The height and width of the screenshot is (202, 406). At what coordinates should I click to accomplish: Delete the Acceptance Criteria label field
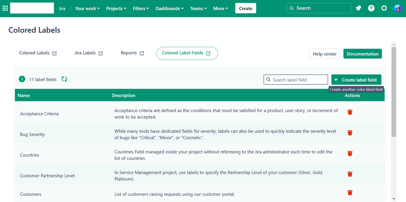tap(350, 112)
